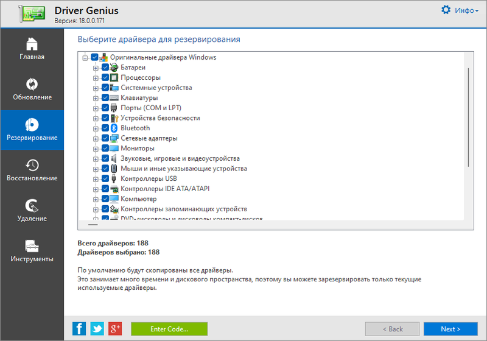The height and width of the screenshot is (341, 487).
Task: Open the settings gear icon
Action: (446, 10)
